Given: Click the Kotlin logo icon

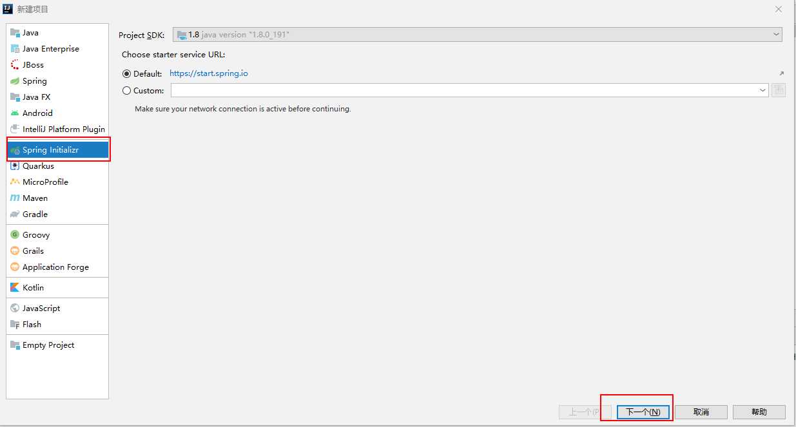Looking at the screenshot, I should [15, 288].
